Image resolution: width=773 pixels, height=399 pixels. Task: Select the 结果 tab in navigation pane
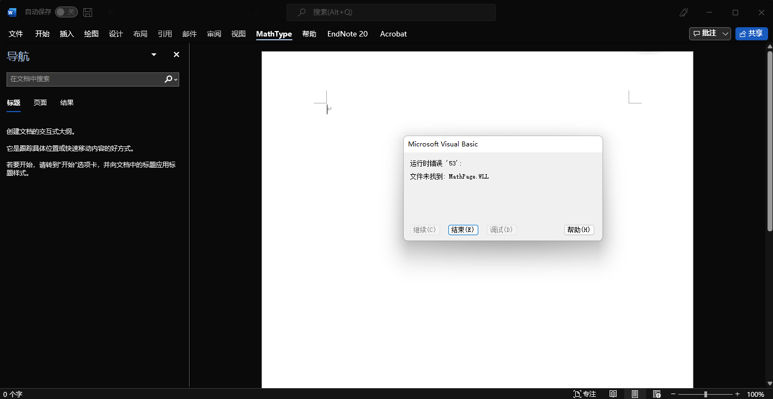pos(67,102)
